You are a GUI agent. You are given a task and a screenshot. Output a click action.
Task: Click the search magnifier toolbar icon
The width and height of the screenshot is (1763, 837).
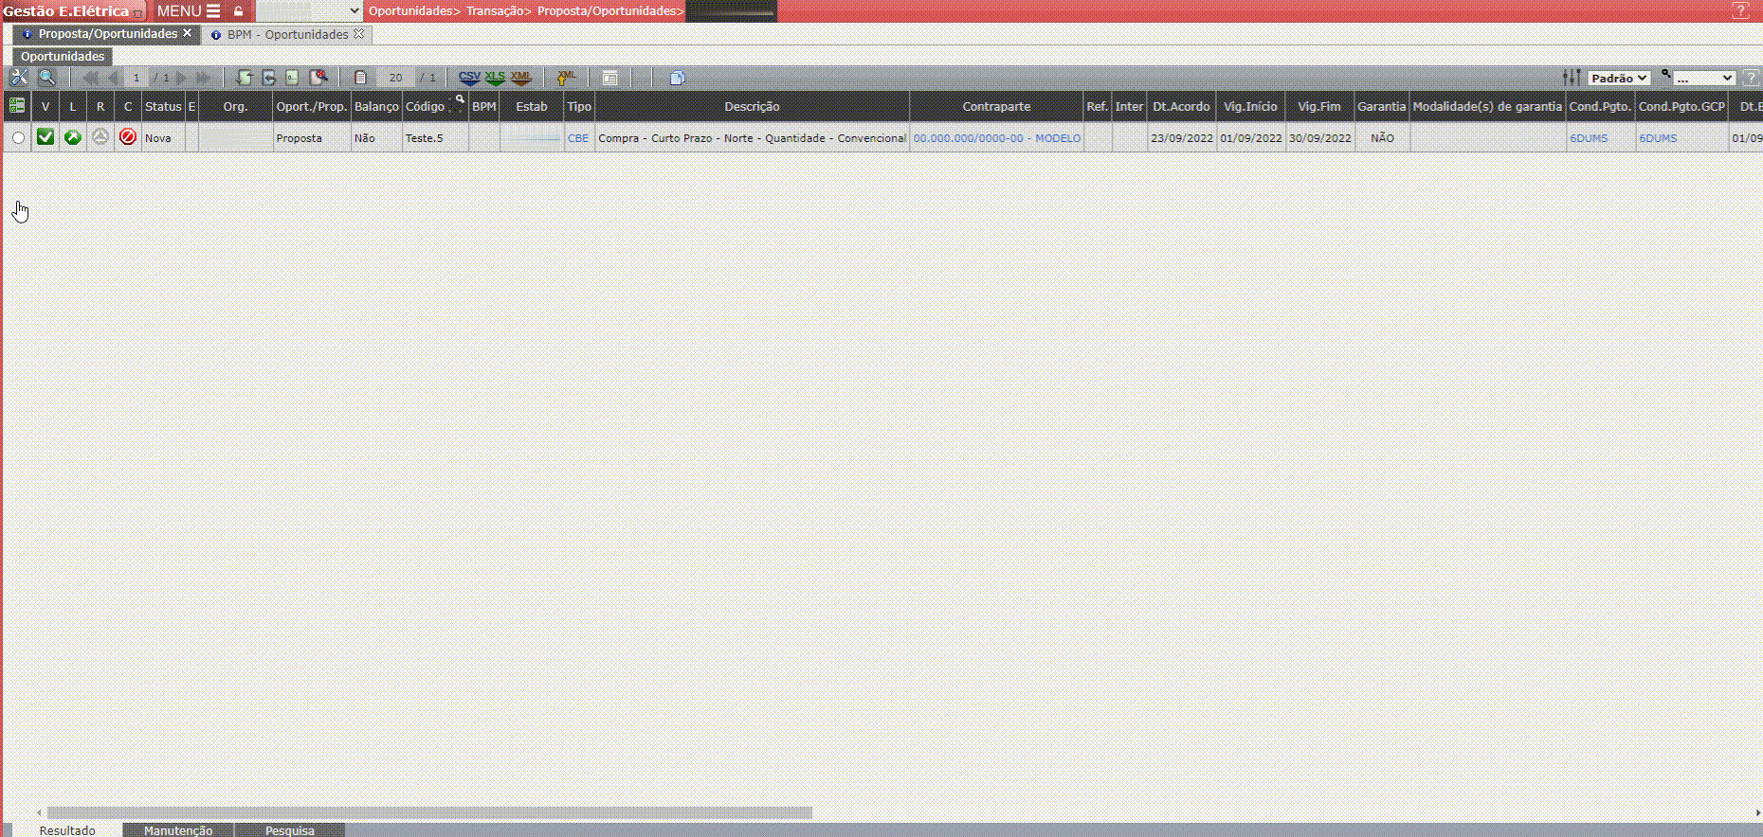point(46,78)
